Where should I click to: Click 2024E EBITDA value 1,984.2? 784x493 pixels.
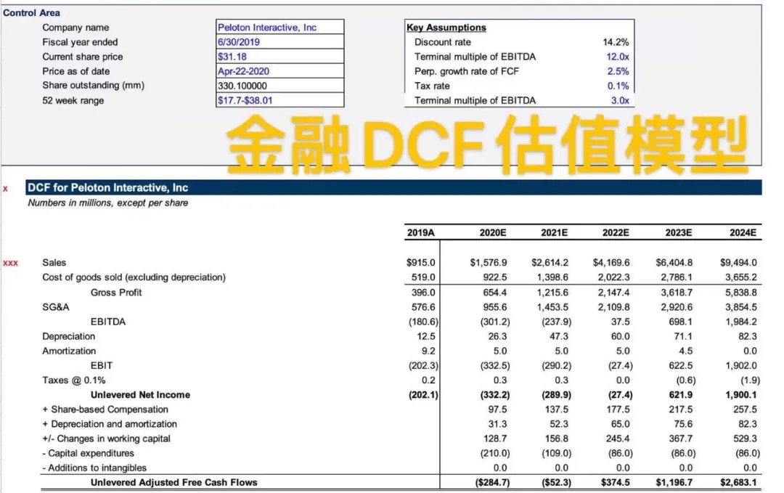tap(741, 322)
